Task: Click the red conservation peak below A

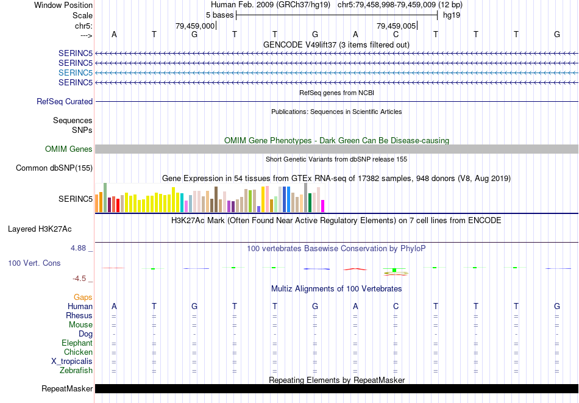Action: 355,269
